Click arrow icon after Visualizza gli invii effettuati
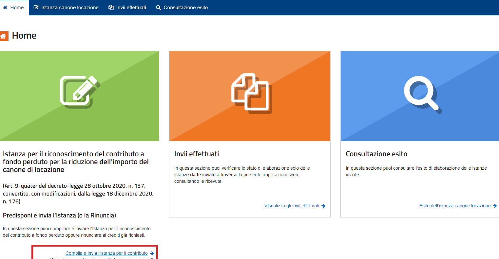This screenshot has width=499, height=259. point(323,206)
